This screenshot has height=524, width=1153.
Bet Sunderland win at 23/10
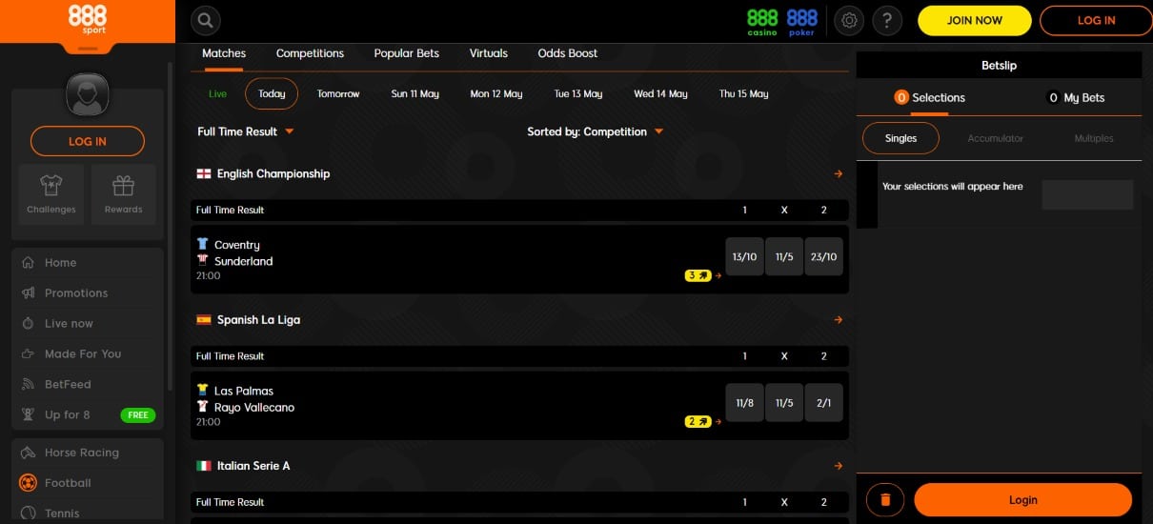point(824,256)
